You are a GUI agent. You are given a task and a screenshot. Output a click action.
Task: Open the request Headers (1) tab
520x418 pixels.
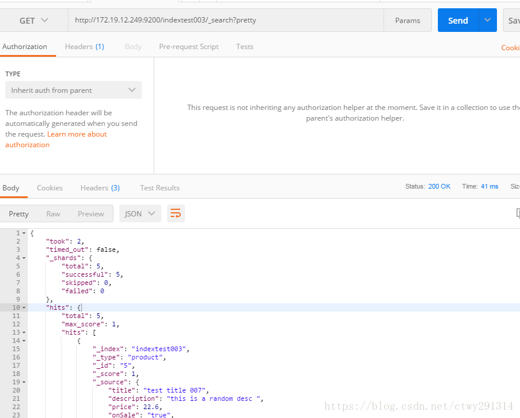click(84, 47)
